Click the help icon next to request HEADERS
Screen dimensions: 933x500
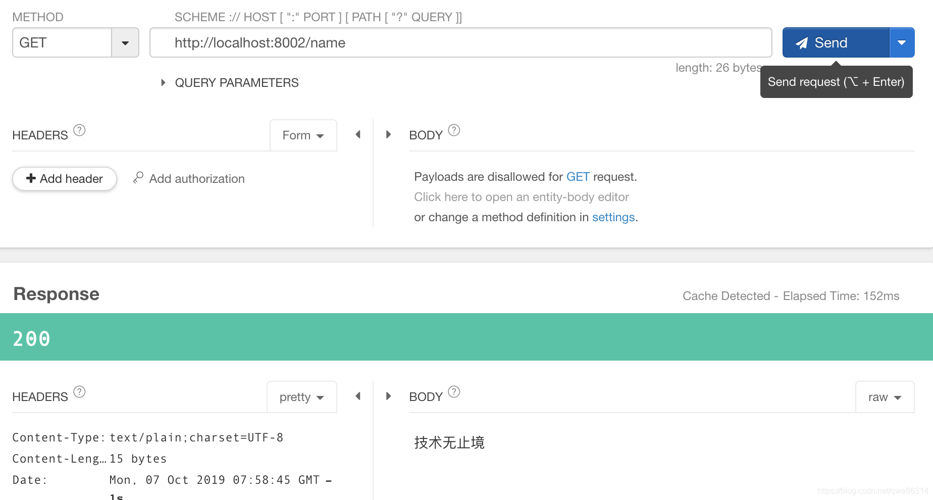(x=79, y=130)
